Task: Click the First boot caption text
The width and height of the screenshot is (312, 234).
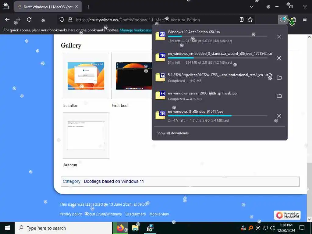Action: [120, 105]
